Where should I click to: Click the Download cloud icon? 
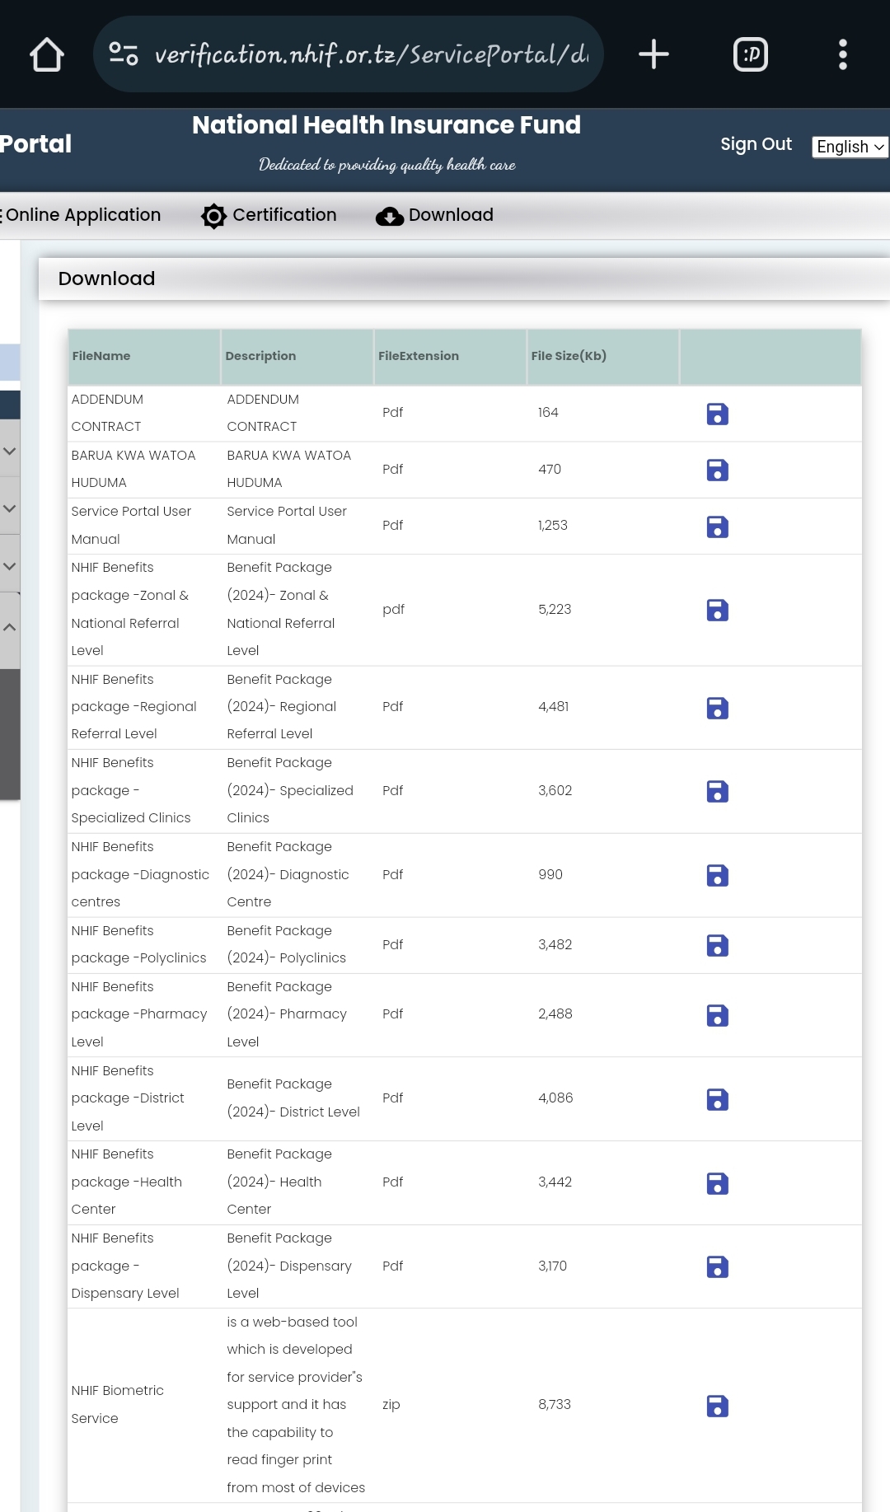tap(390, 216)
